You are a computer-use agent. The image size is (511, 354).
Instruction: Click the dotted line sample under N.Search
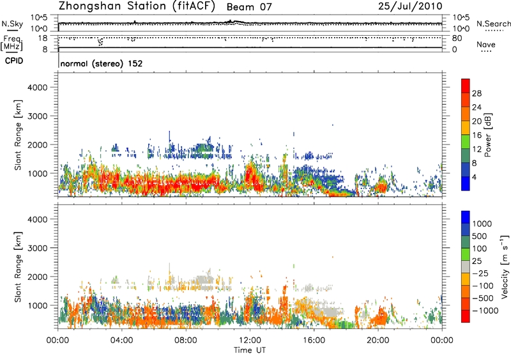pyautogui.click(x=493, y=31)
